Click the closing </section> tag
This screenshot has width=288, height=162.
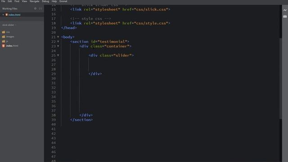(81, 120)
